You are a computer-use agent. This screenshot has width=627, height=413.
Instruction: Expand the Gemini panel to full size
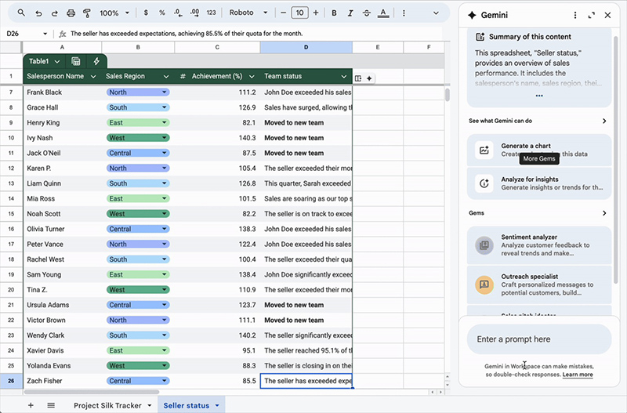[591, 15]
